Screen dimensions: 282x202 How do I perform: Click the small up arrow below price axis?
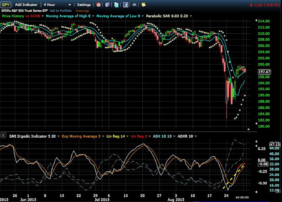(249, 129)
